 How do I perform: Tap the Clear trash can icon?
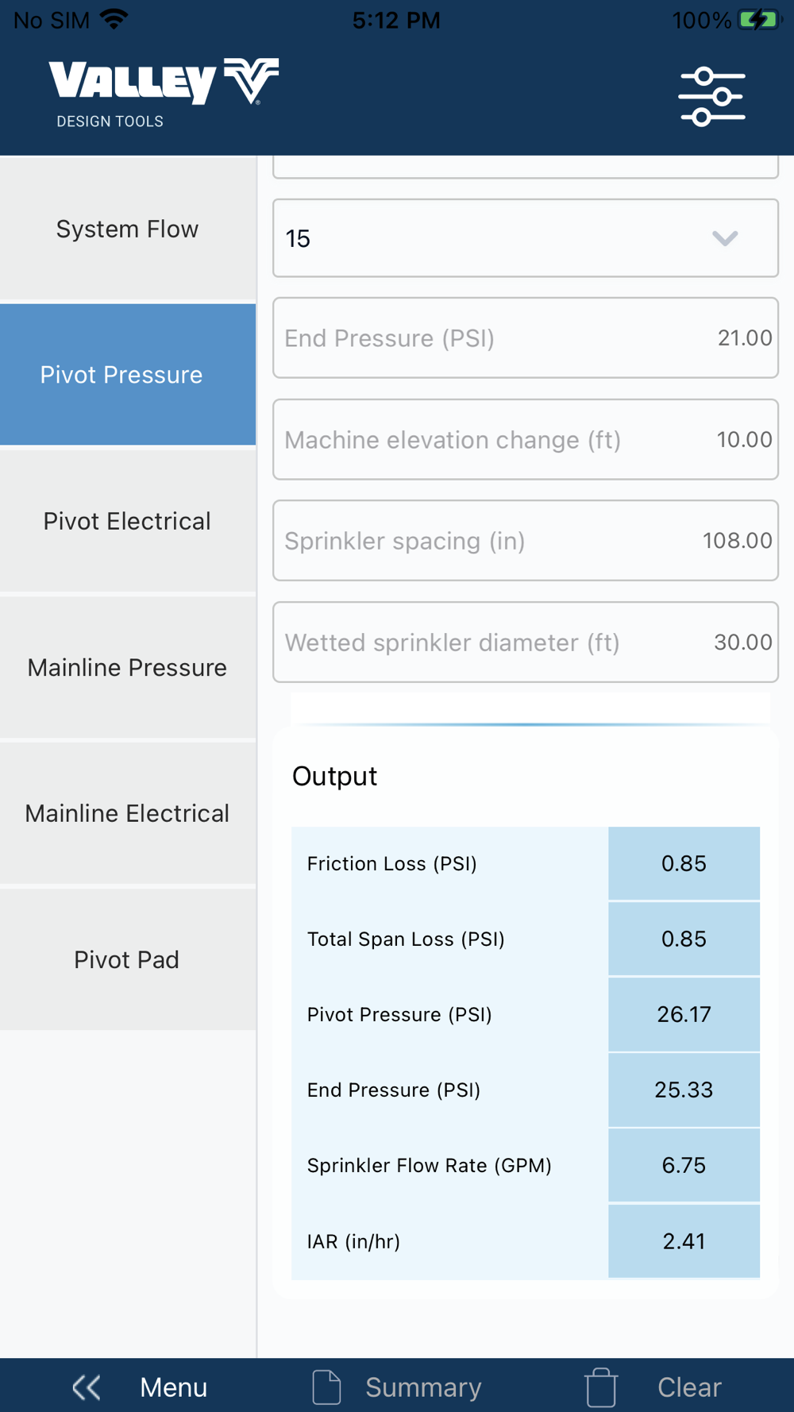(601, 1387)
